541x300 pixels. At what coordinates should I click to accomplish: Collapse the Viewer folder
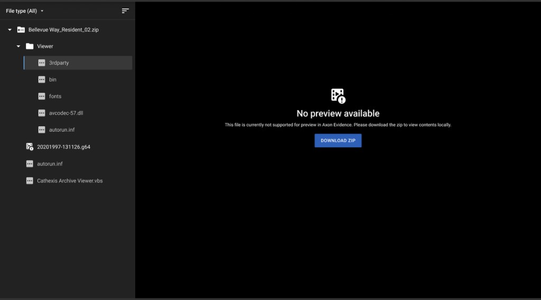pos(18,47)
